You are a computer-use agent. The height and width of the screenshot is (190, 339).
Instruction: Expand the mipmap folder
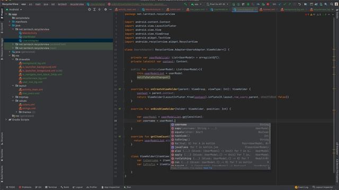pyautogui.click(x=13, y=97)
